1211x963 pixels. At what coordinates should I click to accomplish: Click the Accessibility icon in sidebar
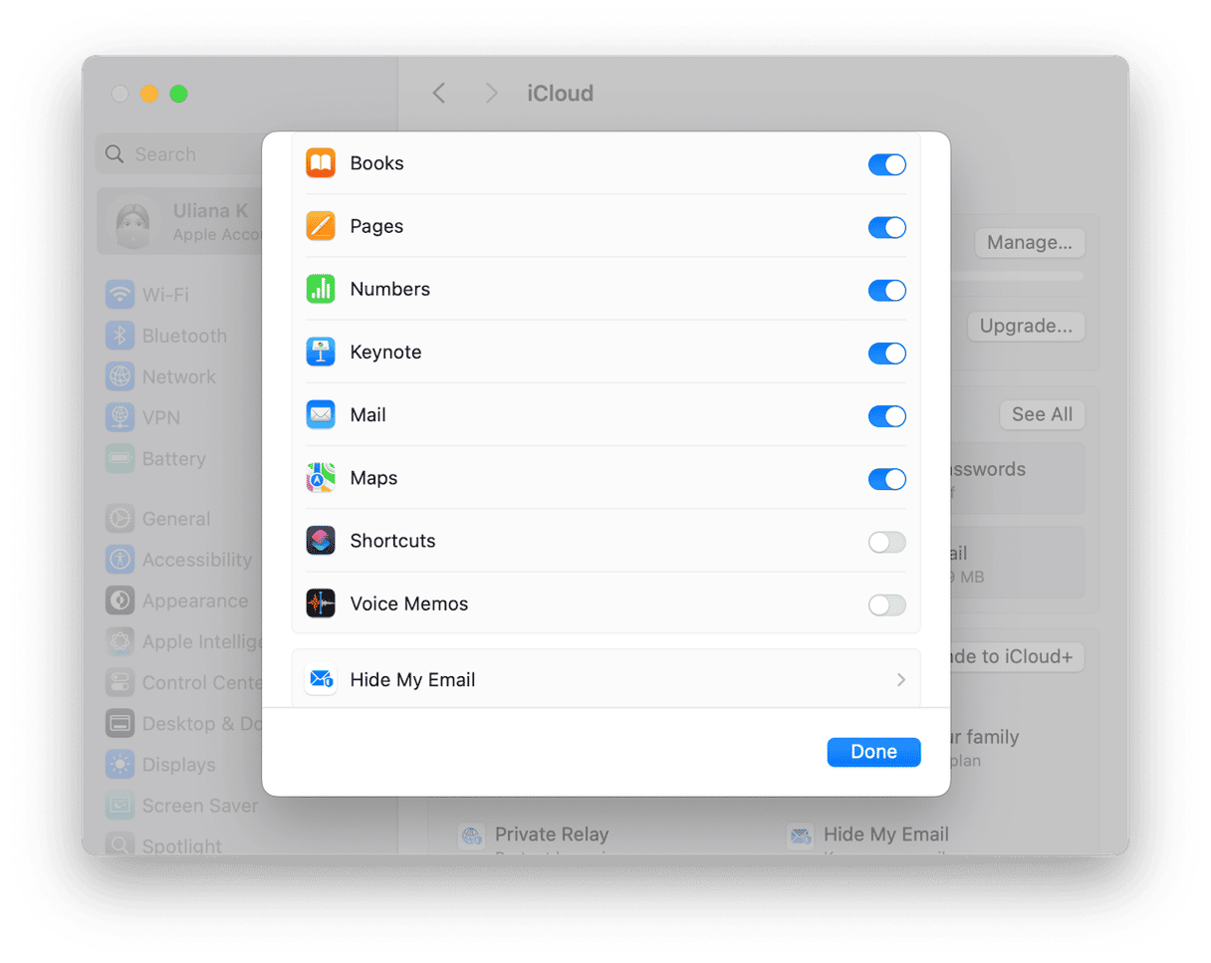[x=120, y=560]
